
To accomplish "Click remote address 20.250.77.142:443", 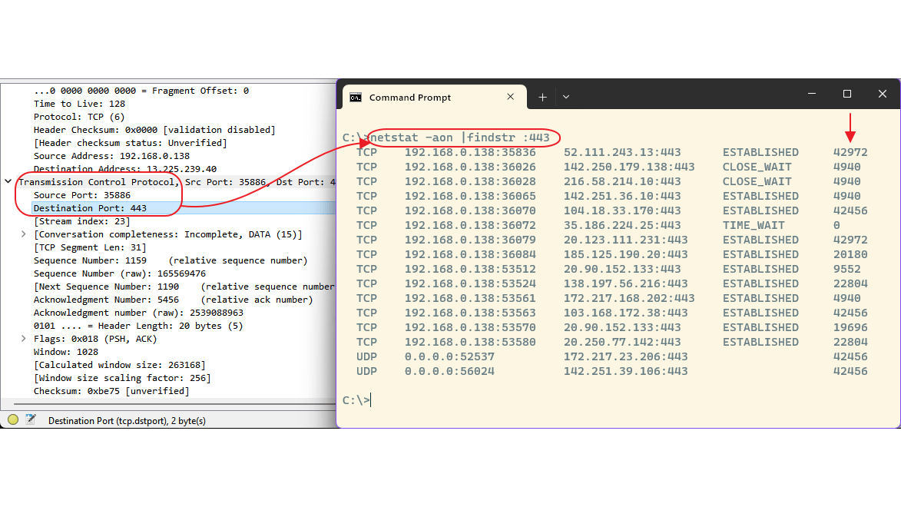I will tap(622, 342).
